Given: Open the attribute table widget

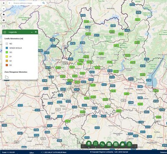Looking at the screenshot, I should tap(116, 144).
